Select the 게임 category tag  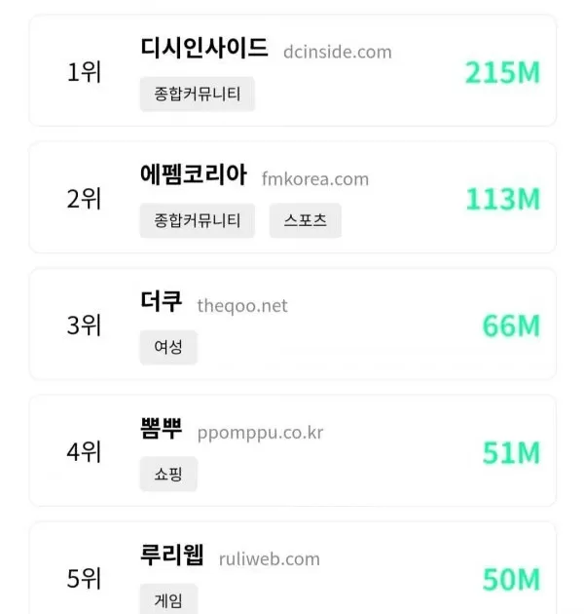pos(168,600)
